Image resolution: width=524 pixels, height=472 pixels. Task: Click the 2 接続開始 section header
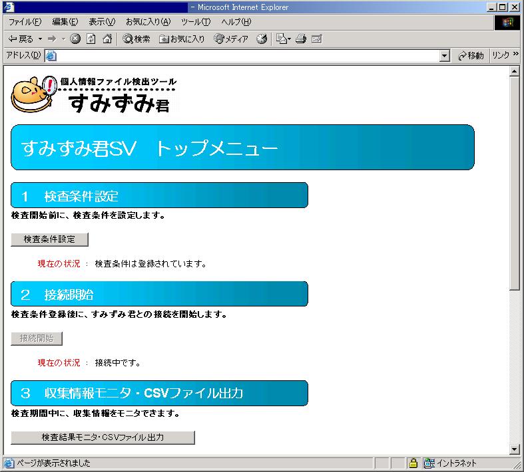[x=159, y=294]
